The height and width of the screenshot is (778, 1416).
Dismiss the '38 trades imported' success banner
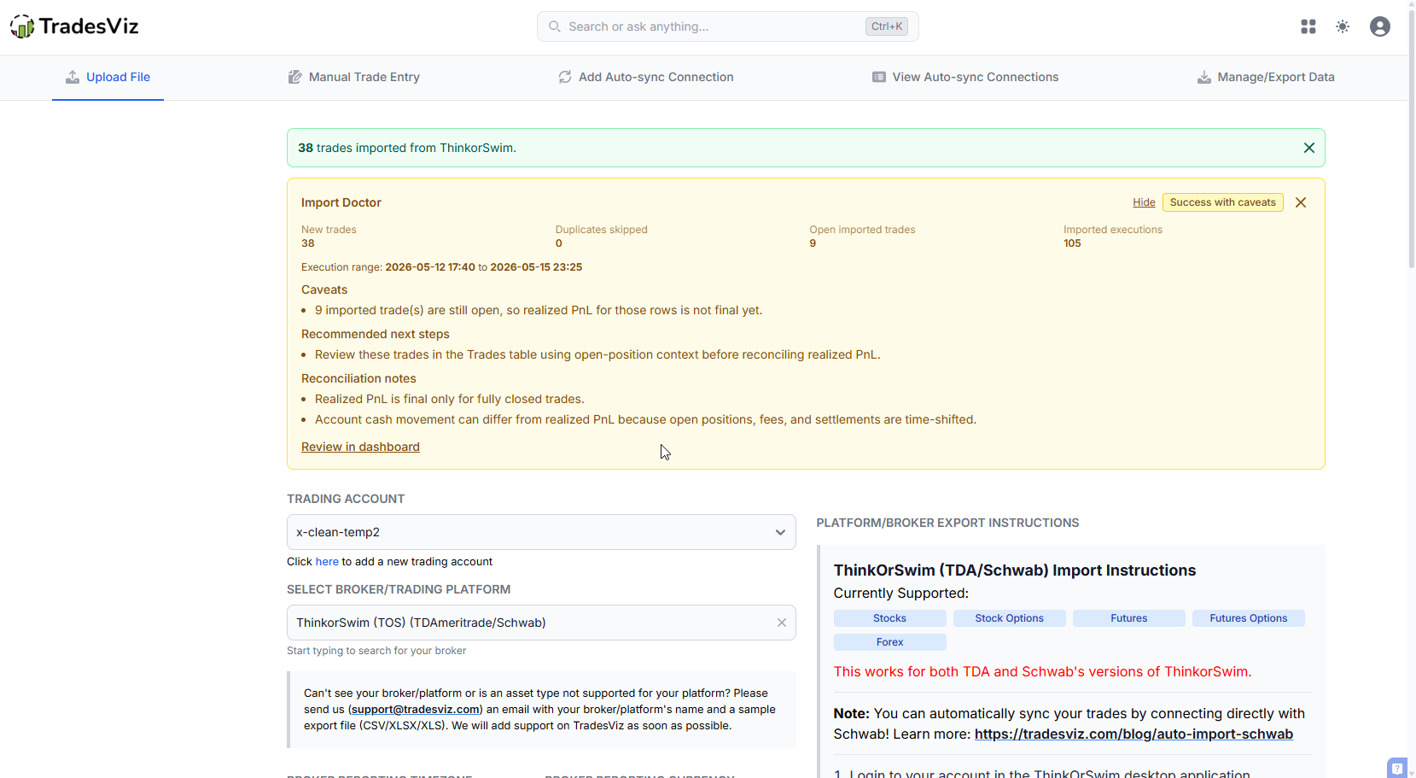pos(1309,148)
